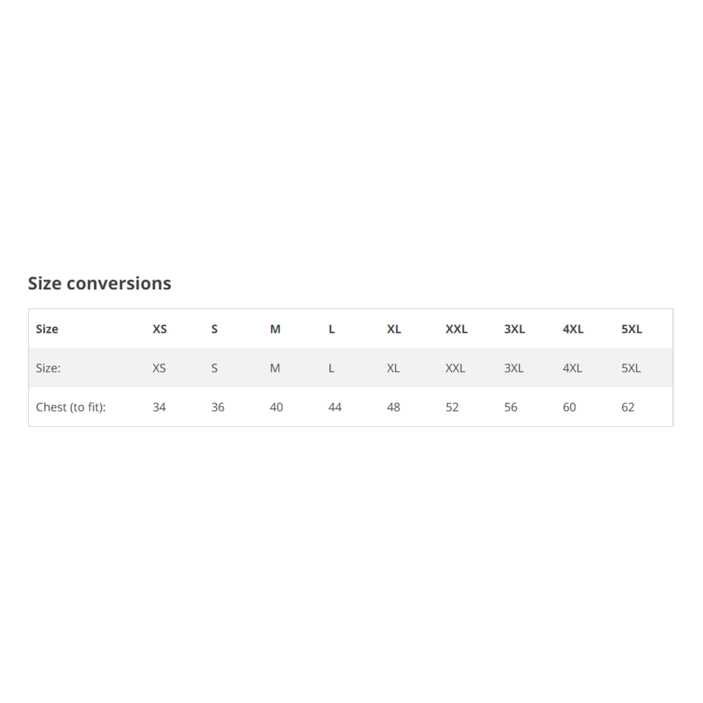This screenshot has width=703, height=703.
Task: Select the "Size:" label in shaded row
Action: tap(48, 368)
